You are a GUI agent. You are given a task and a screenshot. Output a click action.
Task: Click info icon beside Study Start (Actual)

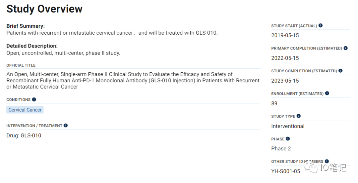[321, 25]
